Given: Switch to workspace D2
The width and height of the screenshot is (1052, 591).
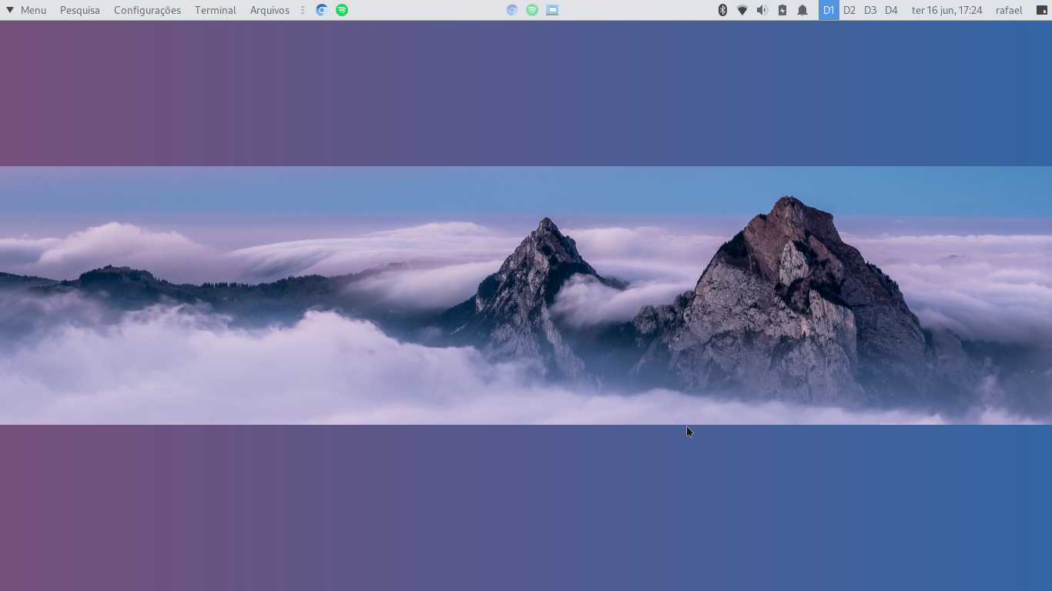Looking at the screenshot, I should tap(849, 10).
